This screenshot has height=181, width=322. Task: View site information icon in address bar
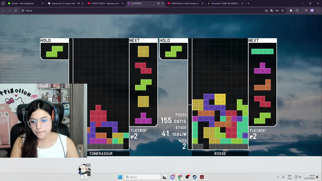pyautogui.click(x=23, y=11)
